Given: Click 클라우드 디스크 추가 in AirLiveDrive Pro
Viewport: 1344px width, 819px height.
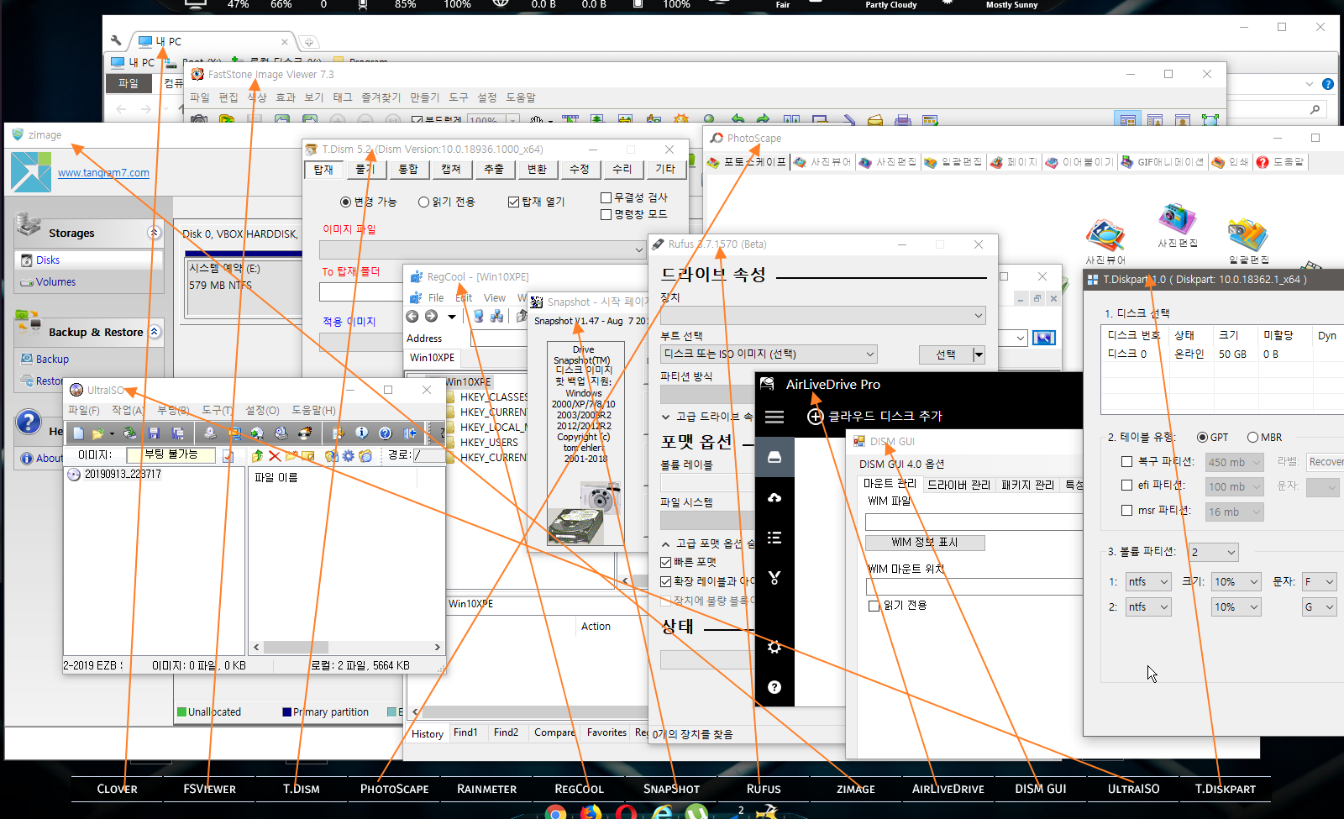Looking at the screenshot, I should 875,417.
